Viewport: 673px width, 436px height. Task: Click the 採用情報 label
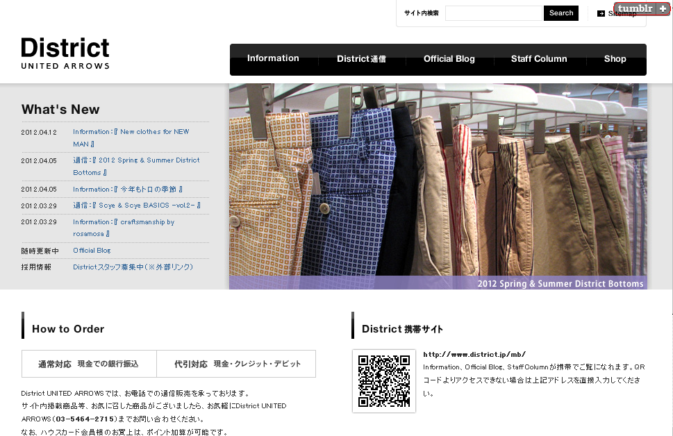coord(36,267)
